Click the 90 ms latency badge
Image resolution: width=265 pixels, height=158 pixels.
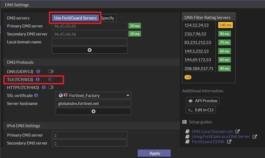point(224,34)
